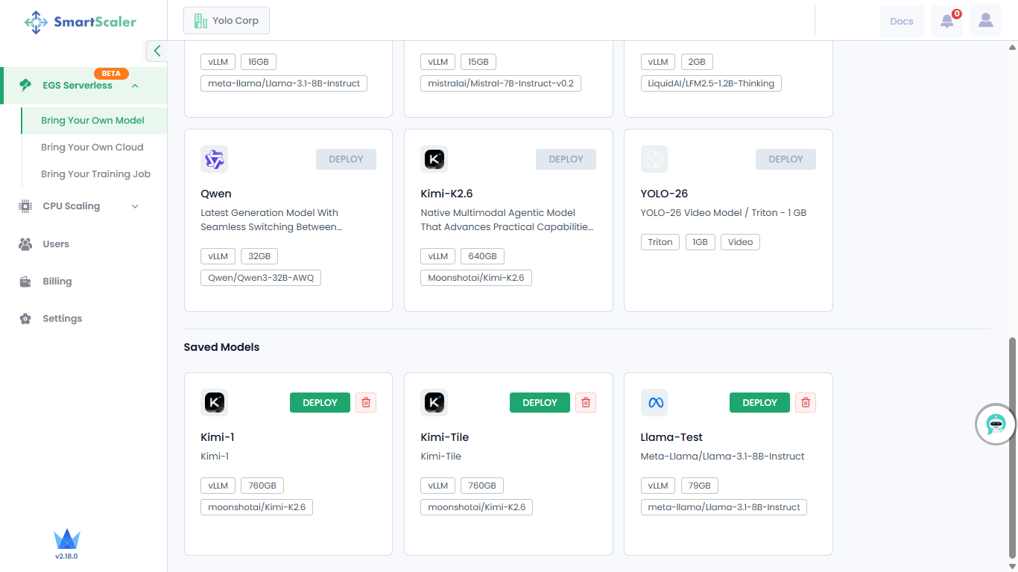
Task: Expand the CPU Scaling menu
Action: tap(135, 206)
